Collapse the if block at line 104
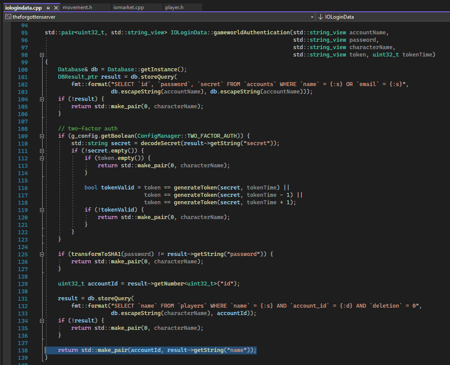The width and height of the screenshot is (450, 365). click(x=42, y=99)
